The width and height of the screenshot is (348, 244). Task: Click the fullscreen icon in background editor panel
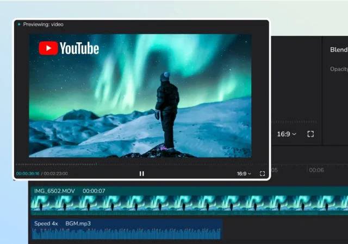click(310, 134)
